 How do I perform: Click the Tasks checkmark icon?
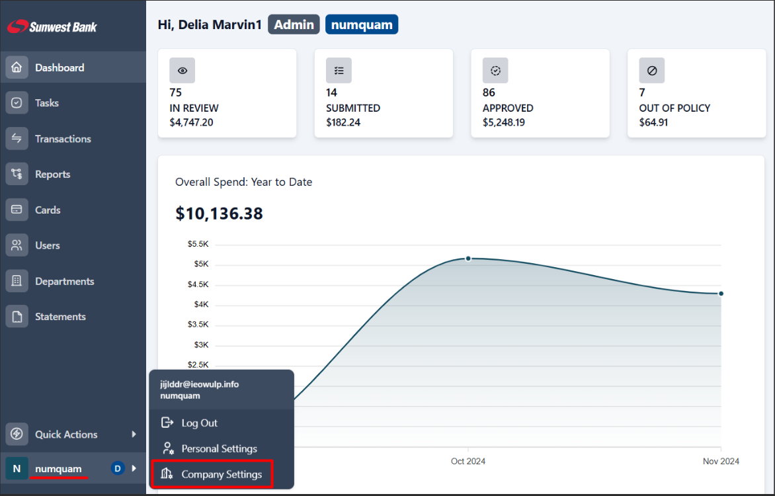pyautogui.click(x=17, y=103)
